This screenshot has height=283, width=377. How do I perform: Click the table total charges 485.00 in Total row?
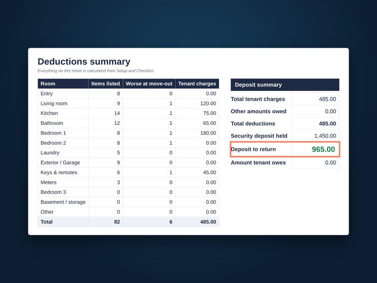208,222
